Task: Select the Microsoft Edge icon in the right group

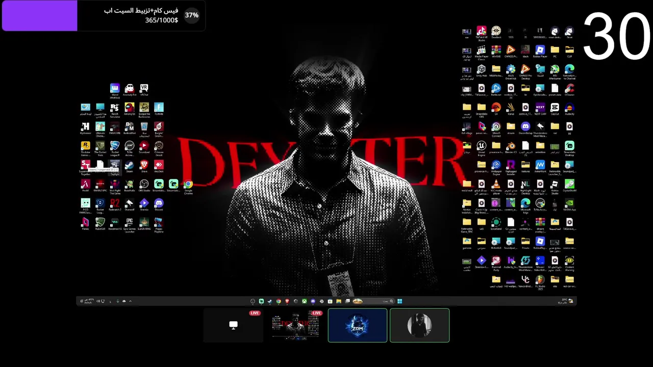Action: coord(525,205)
